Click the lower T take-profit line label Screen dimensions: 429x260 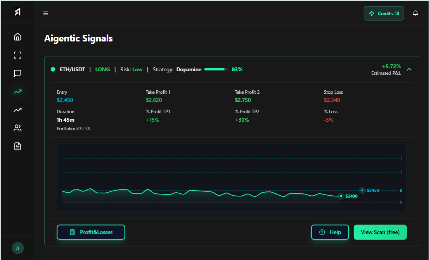(x=401, y=172)
